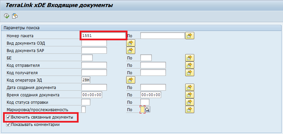Open multiple selection for Вид документа ОЭД
The image size is (283, 134).
(x=131, y=43)
